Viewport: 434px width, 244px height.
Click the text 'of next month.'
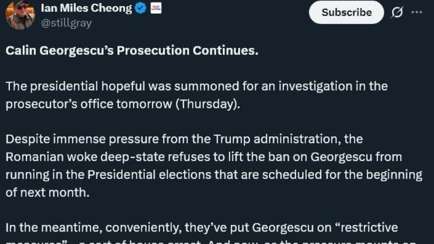pyautogui.click(x=47, y=193)
